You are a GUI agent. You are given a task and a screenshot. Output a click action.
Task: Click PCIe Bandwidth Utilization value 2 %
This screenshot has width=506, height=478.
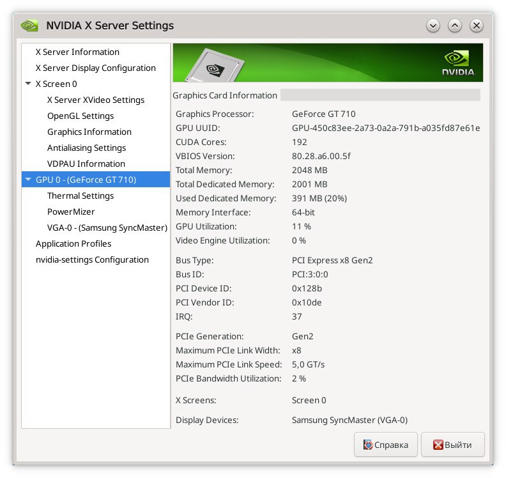(298, 378)
